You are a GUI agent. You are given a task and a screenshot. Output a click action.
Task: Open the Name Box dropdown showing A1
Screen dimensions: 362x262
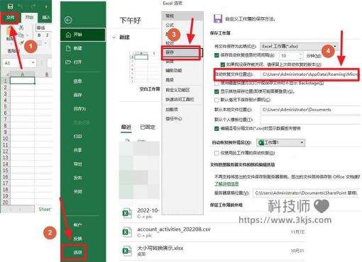pyautogui.click(x=33, y=63)
